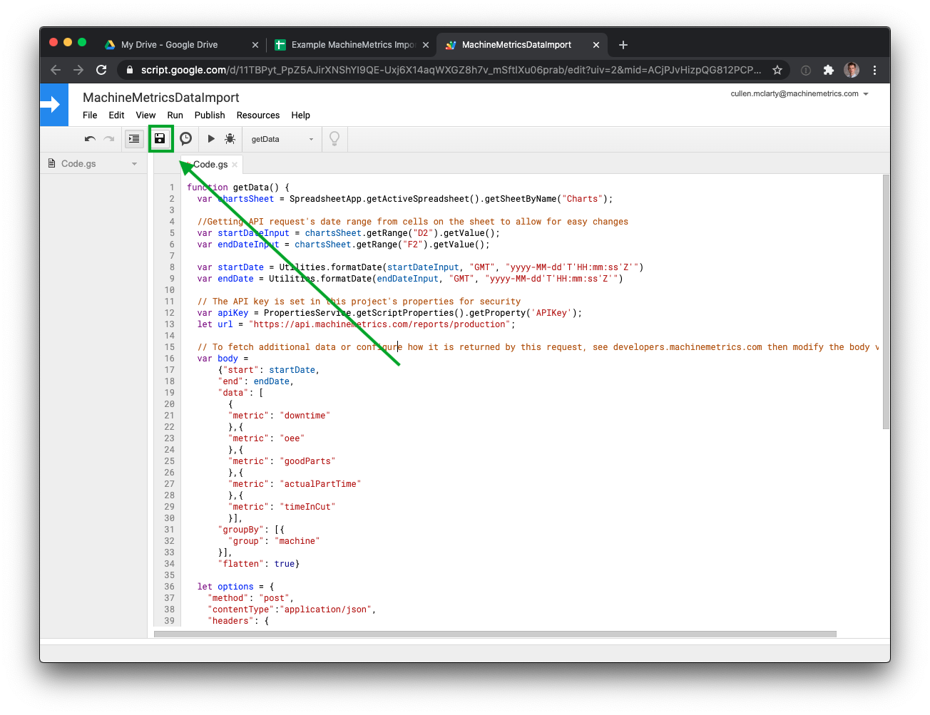Viewport: 930px width, 715px height.
Task: Close the My Drive tab
Action: click(x=255, y=45)
